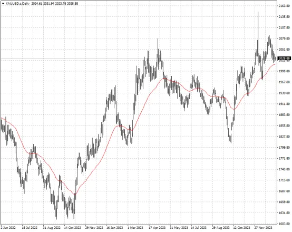This screenshot has height=232, width=292.
Task: Click the 2163.80 price scale label
Action: click(285, 6)
